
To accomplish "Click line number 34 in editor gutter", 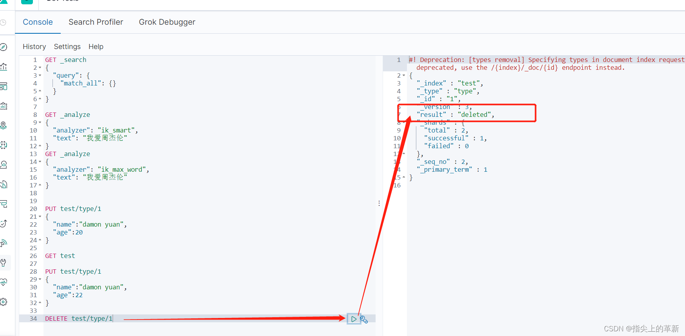I will pyautogui.click(x=33, y=318).
